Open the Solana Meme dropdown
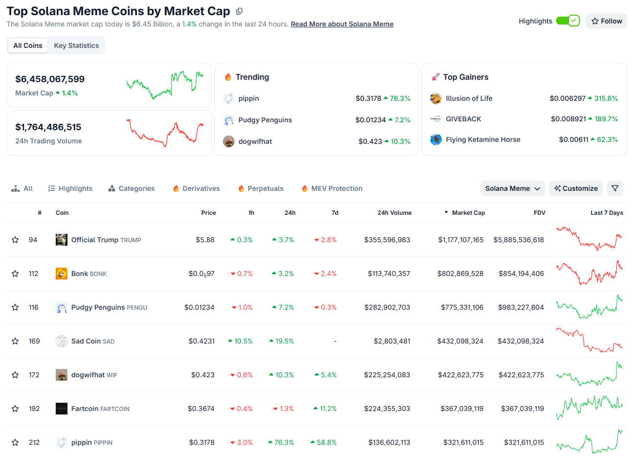Image resolution: width=635 pixels, height=459 pixels. coord(512,188)
